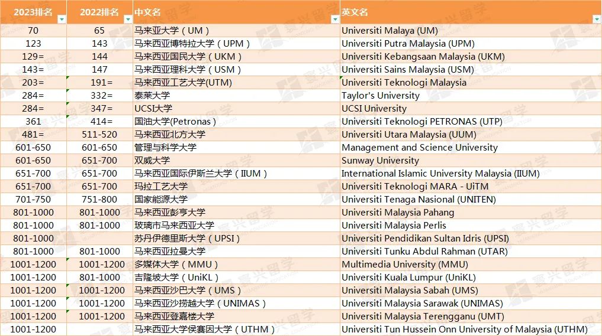This screenshot has width=602, height=336.
Task: Select the 2023排名 header cell
Action: (33, 12)
